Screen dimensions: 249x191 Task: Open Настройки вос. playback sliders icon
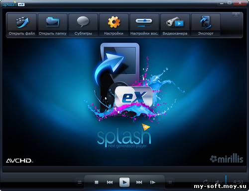144,25
